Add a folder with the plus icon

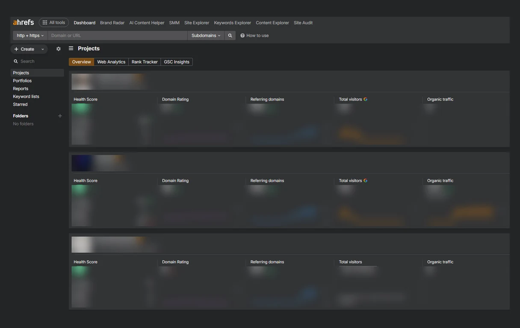click(x=60, y=116)
